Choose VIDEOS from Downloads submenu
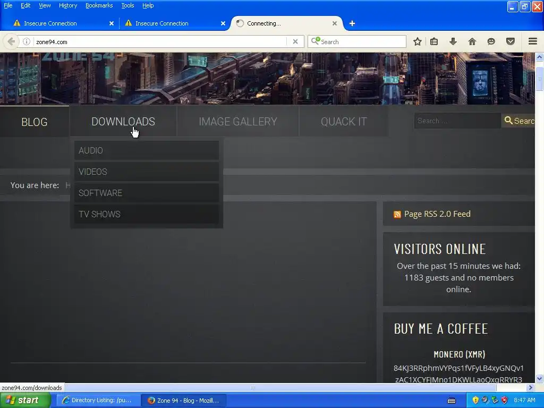 pyautogui.click(x=147, y=172)
